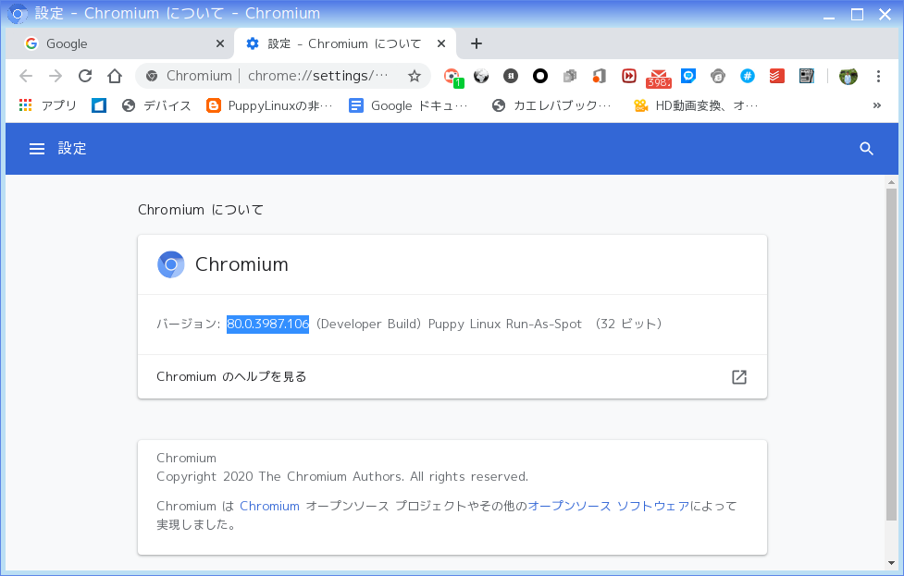Open the dark fl circle extension
Image resolution: width=904 pixels, height=576 pixels.
[x=510, y=76]
